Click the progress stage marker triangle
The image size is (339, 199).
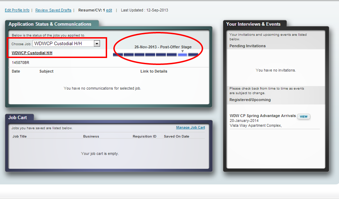[x=182, y=51]
